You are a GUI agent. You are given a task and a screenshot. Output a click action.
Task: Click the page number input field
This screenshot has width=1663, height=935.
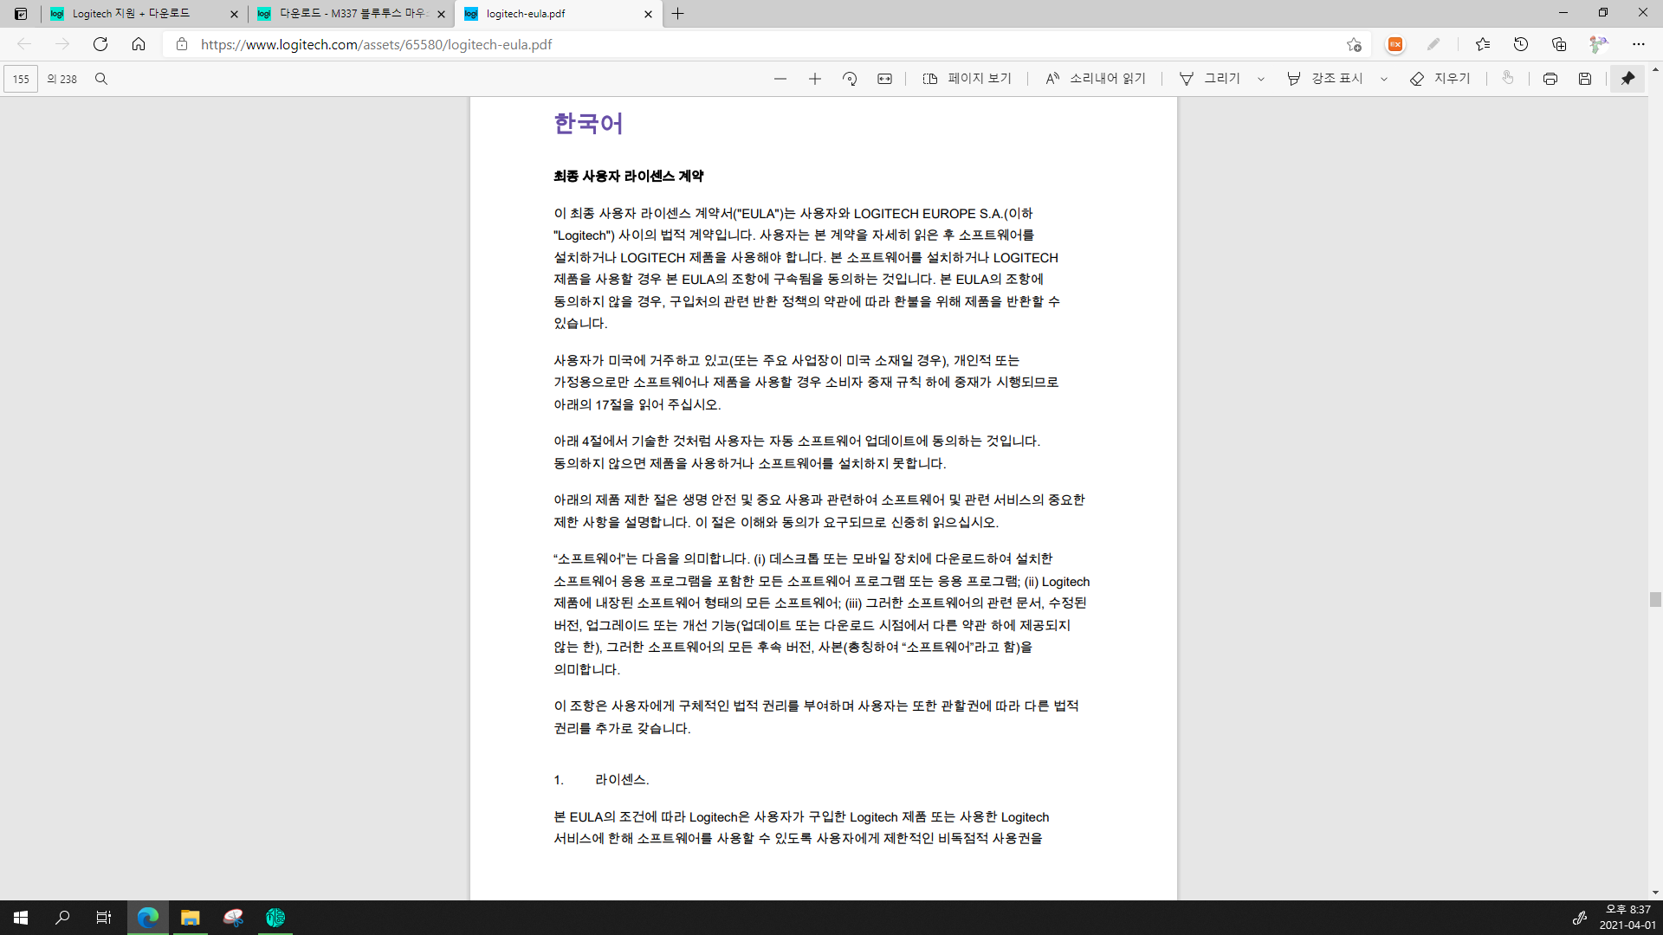pyautogui.click(x=21, y=79)
